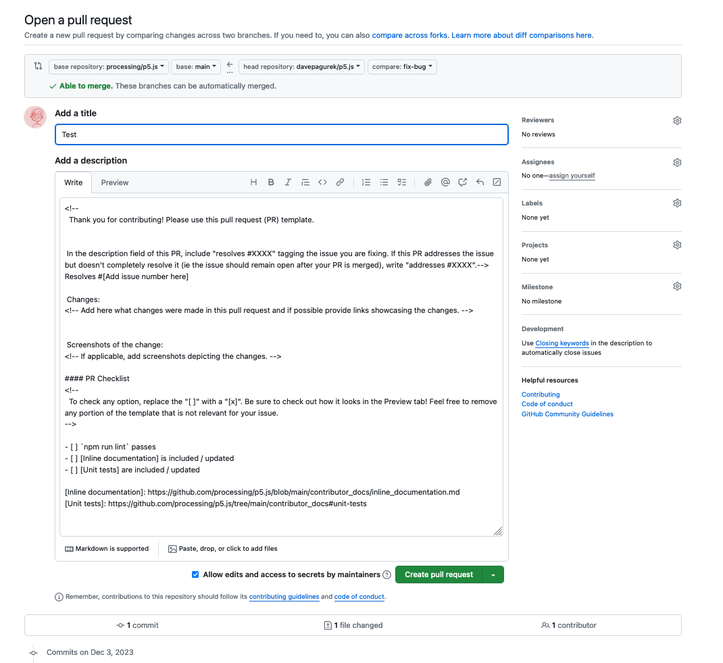Attach a file using the paperclip icon
Viewport: 723px width, 663px height.
coord(428,182)
